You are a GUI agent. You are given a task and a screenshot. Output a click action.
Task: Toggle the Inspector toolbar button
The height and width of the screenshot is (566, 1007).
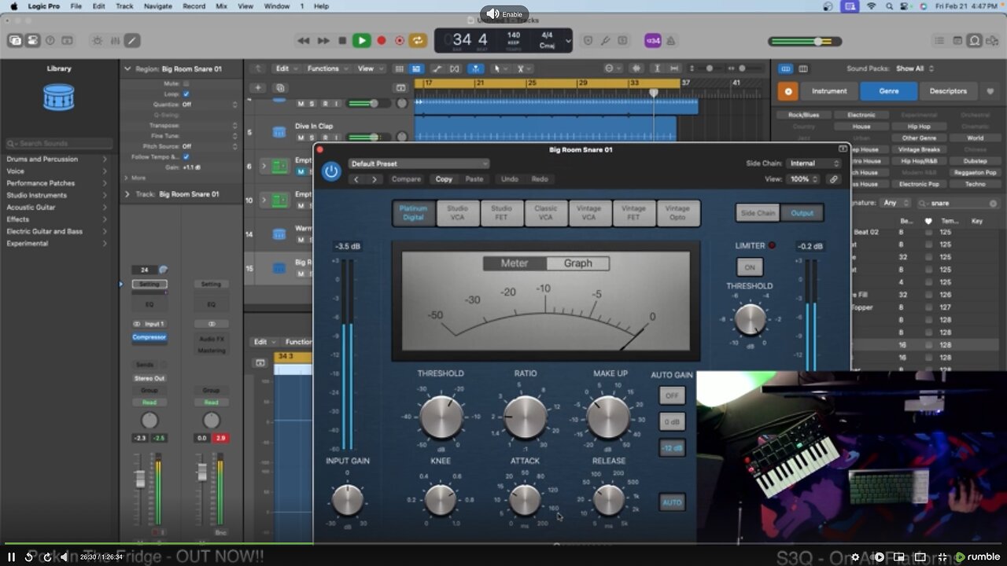click(x=32, y=40)
